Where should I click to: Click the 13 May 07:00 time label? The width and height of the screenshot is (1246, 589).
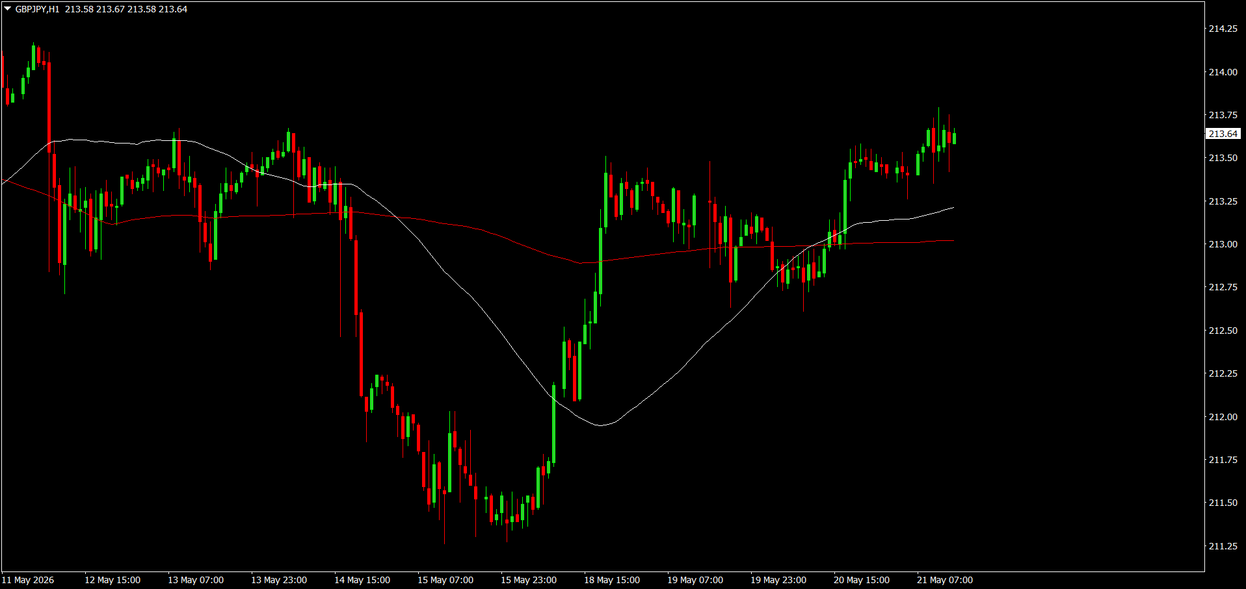196,580
